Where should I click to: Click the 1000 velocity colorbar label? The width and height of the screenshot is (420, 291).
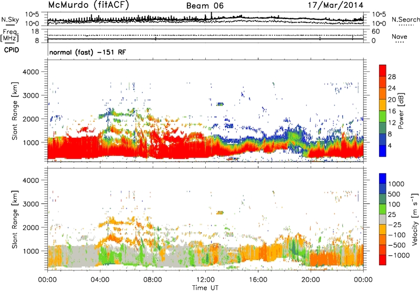[396, 184]
